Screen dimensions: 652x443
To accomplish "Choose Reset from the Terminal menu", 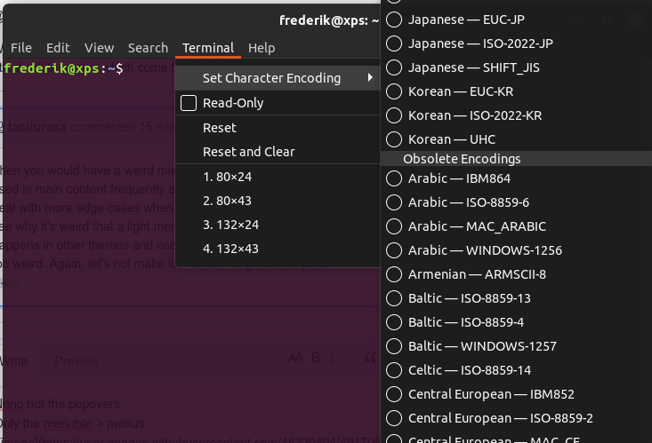I will coord(278,128).
